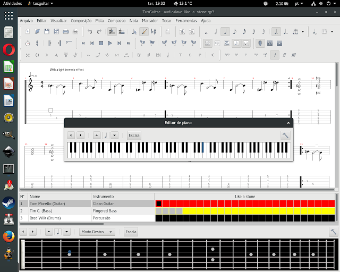Viewport: 340px width, 272px height.
Task: Undo the last edit
Action: [x=90, y=32]
